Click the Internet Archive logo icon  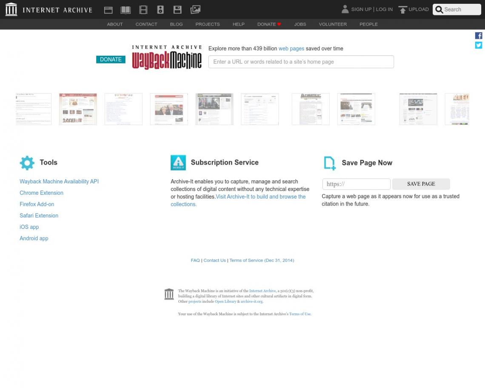tap(11, 9)
